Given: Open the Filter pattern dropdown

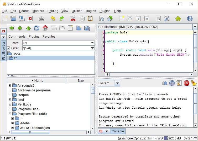Looking at the screenshot, I should tap(92, 48).
